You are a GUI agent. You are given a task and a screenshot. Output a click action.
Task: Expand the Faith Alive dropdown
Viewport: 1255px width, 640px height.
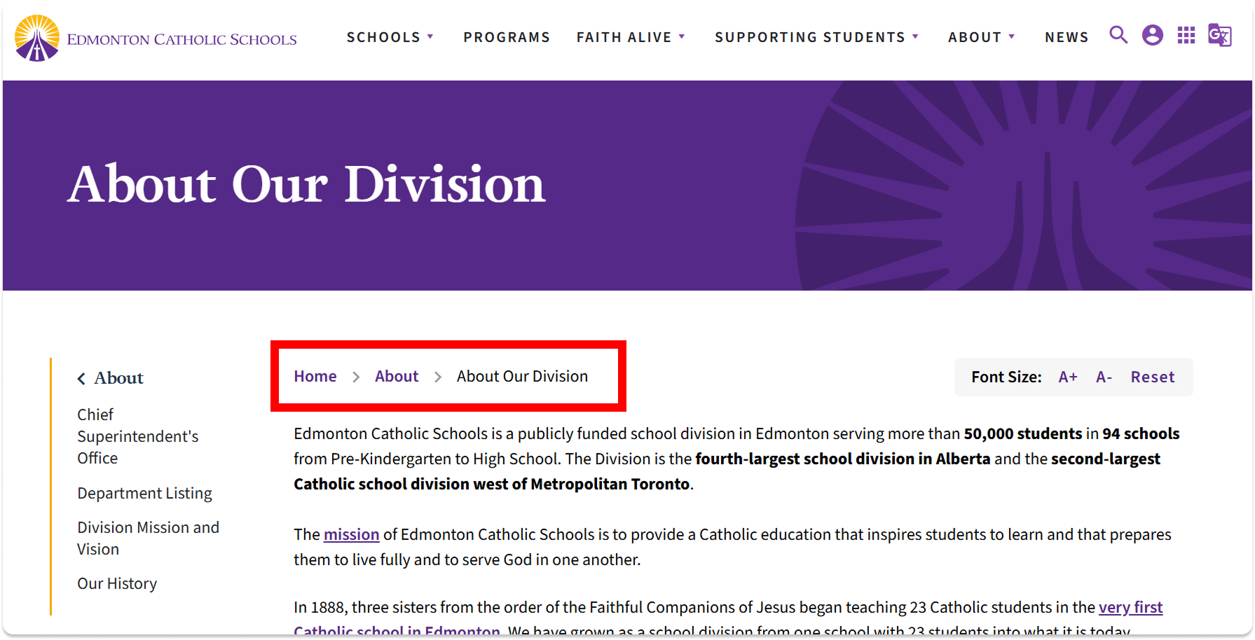coord(630,37)
